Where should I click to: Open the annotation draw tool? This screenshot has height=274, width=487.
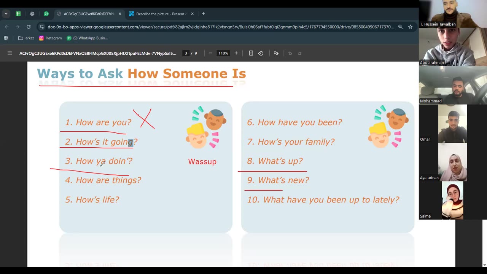276,53
